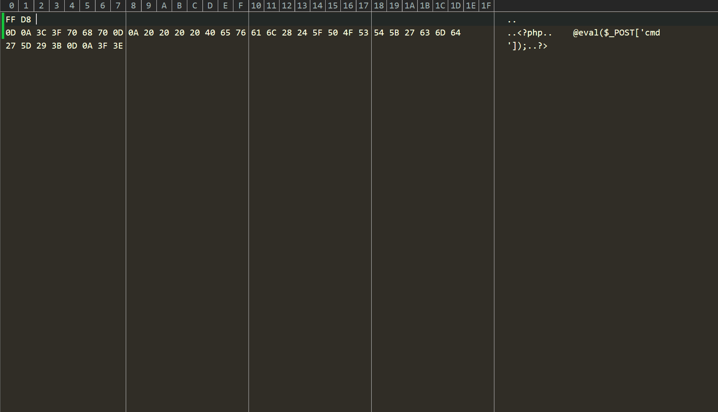Click the 5B hex byte
Screen dimensions: 718x412
click(394, 33)
